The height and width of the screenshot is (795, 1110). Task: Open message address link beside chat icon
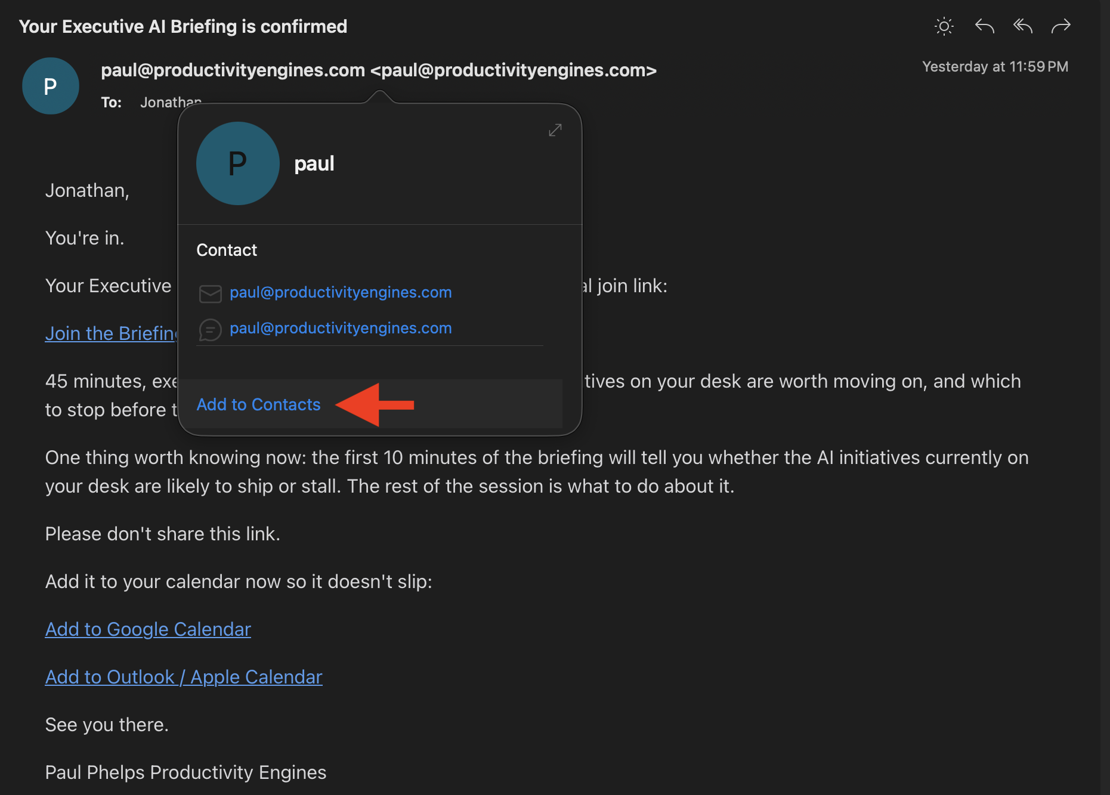341,328
